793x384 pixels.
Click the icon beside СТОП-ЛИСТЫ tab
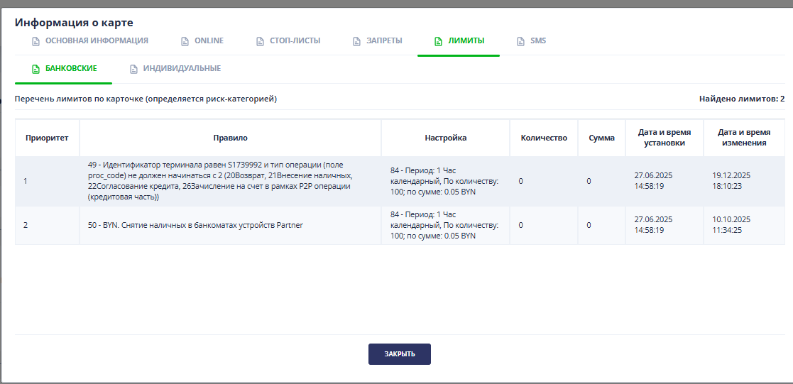pos(261,41)
